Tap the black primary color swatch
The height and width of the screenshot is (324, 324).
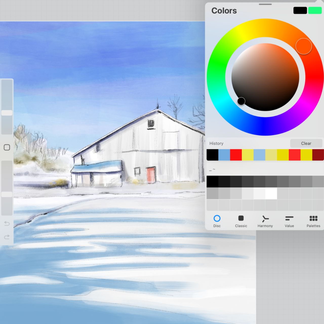pos(300,10)
